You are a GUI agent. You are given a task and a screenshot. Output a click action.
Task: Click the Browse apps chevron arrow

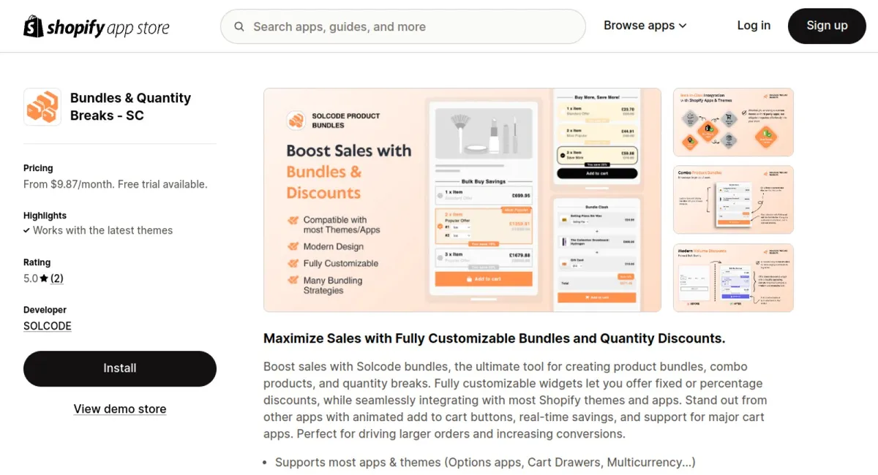coord(683,26)
